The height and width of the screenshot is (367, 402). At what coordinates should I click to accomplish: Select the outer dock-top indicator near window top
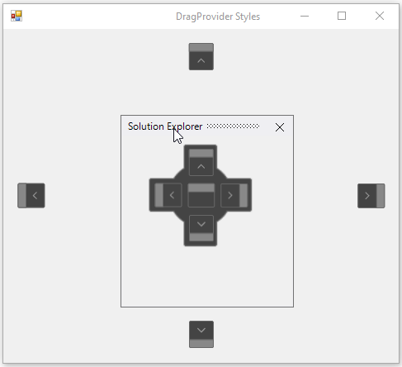coord(201,56)
